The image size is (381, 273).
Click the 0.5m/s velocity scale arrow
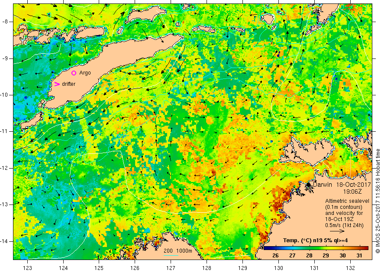337,231
